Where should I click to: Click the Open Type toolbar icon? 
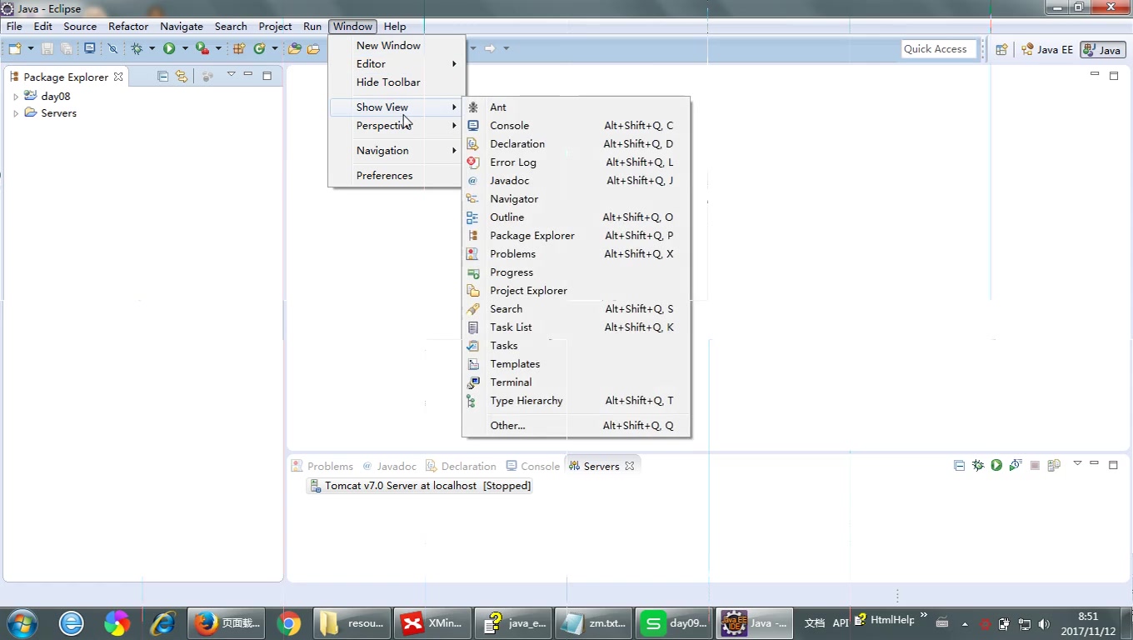(294, 49)
